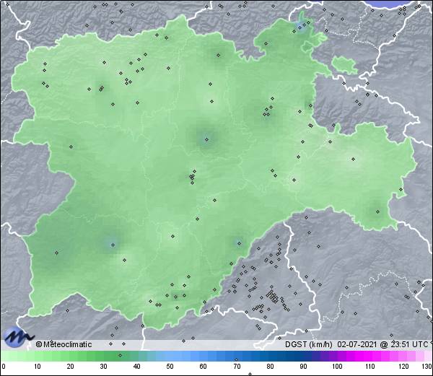Screen dimensions: 433x376
Task: Click the diamond marker on the legend's blue band
Action: 236,359
